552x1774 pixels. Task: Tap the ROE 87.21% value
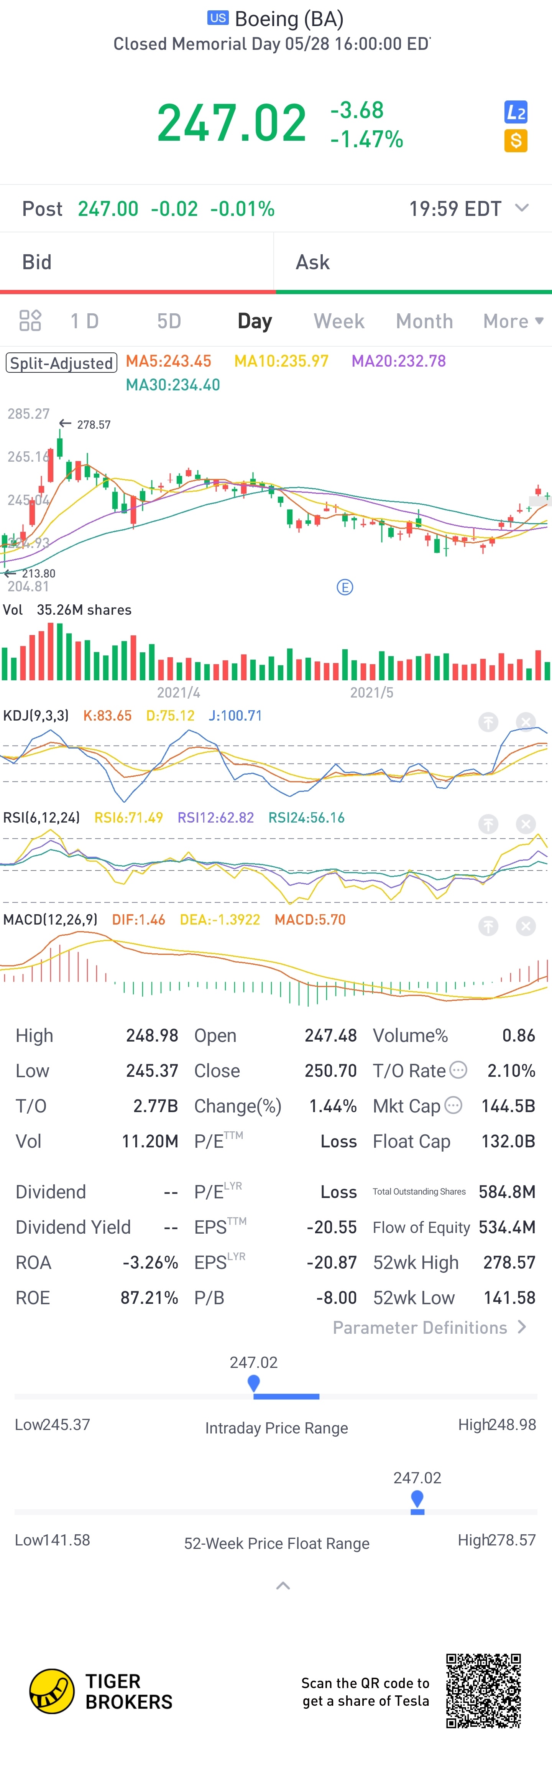(x=149, y=1297)
